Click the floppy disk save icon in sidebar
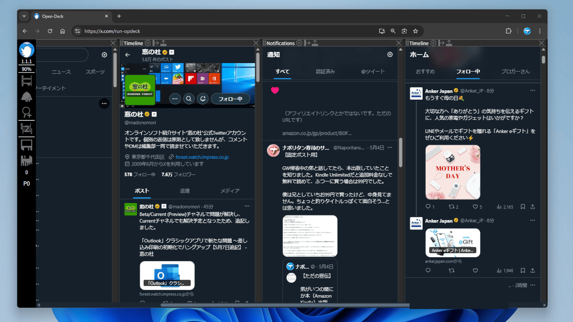This screenshot has height=322, width=573. tap(27, 145)
